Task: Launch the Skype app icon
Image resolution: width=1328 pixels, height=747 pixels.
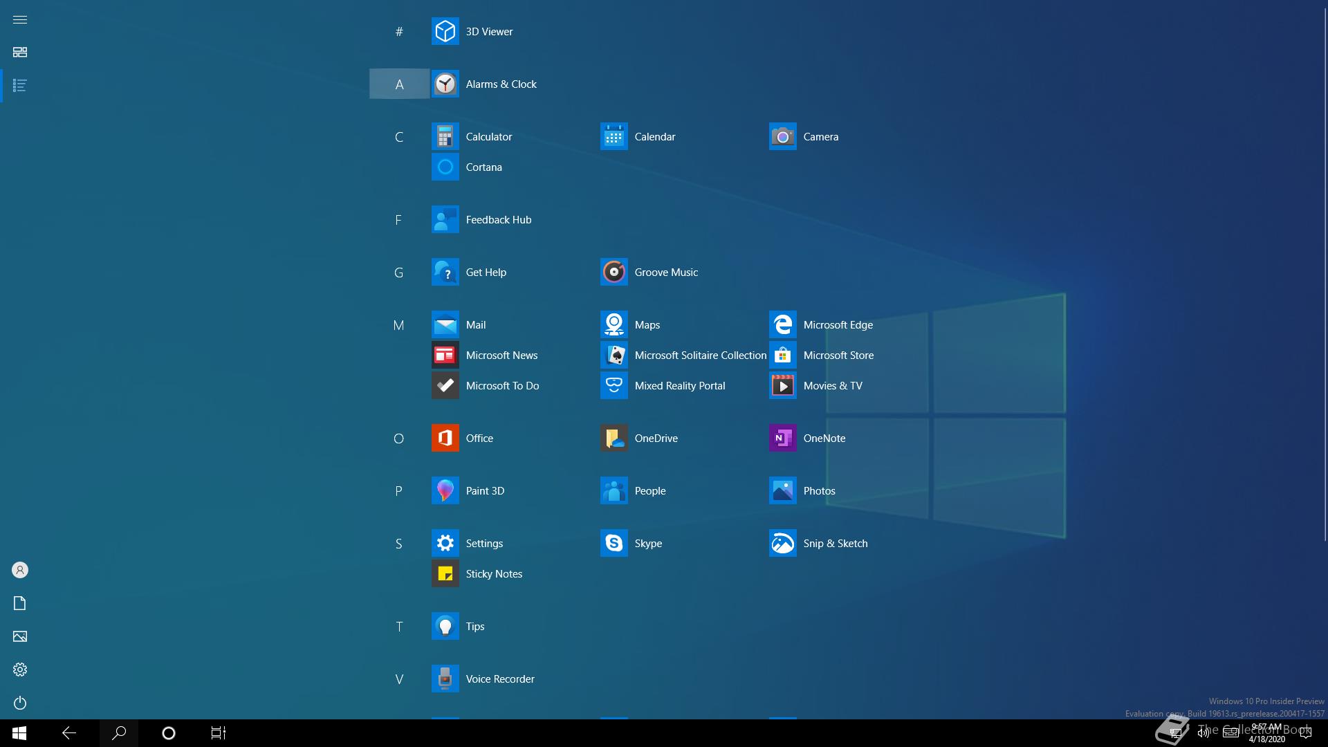Action: click(x=614, y=543)
